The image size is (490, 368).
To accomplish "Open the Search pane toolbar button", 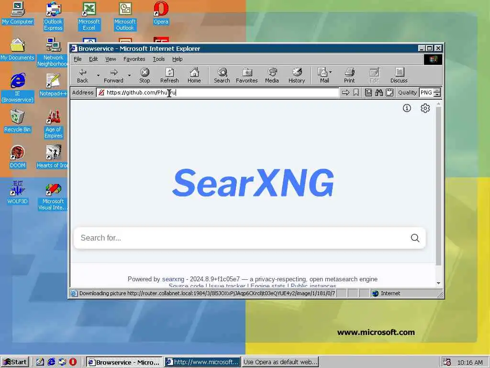I will (222, 76).
